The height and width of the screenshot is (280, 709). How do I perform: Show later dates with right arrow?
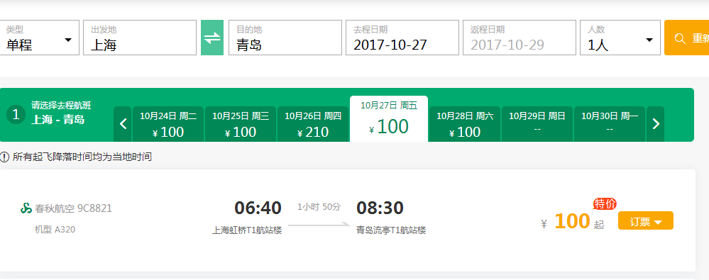pos(656,124)
